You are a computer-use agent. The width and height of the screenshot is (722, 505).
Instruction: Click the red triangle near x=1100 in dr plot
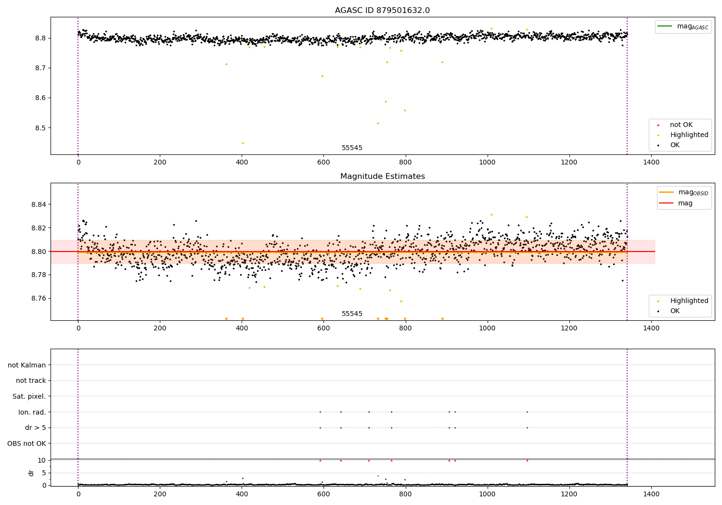pos(527,460)
